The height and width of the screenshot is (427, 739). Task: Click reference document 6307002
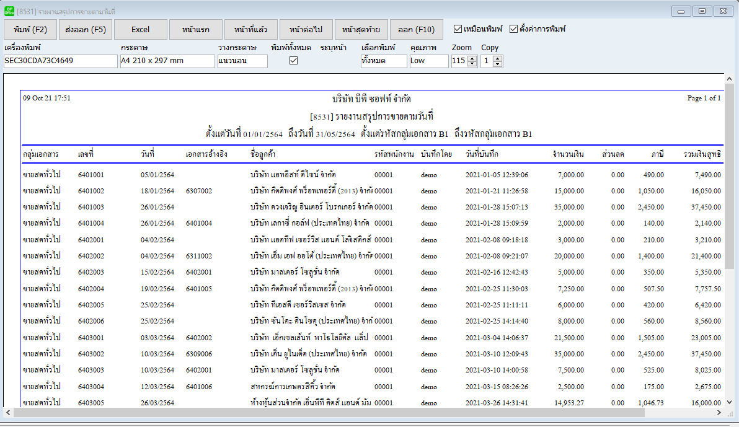point(199,191)
